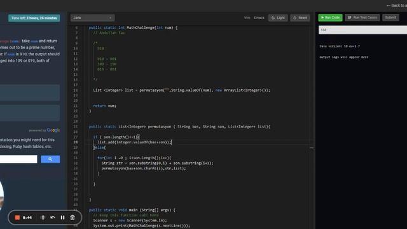Click the 'powered by Google' label
Image resolution: width=407 pixels, height=229 pixels.
[x=45, y=130]
